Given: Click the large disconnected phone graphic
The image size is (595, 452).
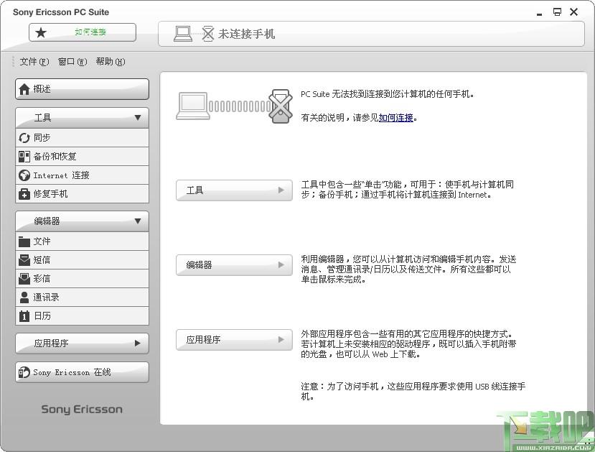Looking at the screenshot, I should [281, 106].
